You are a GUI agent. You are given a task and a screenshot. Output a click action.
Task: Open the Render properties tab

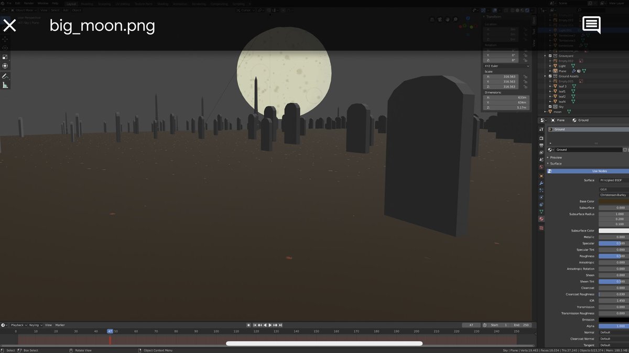point(541,138)
